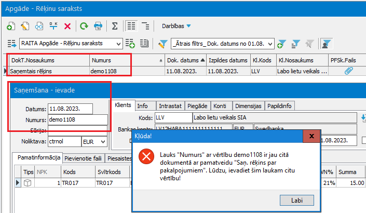Toggle the user filter funnel icon
The image size is (366, 213).
pos(327,44)
